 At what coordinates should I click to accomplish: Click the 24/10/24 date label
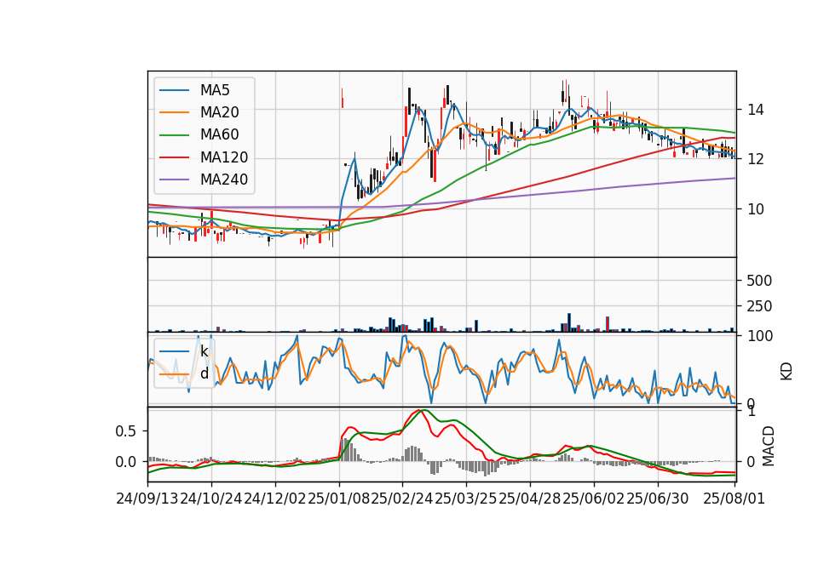[x=211, y=499]
